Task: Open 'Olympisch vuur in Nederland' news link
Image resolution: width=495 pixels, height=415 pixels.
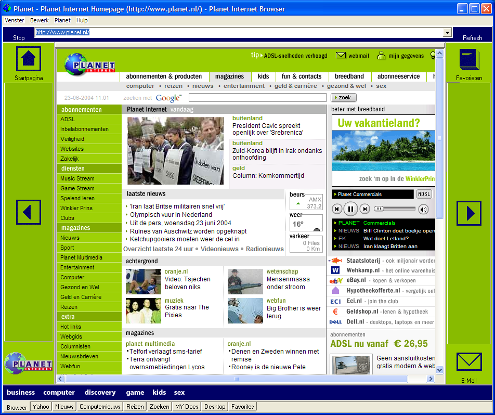Action: (x=171, y=215)
